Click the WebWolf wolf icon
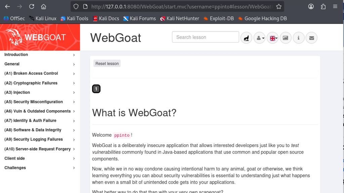 pos(246,38)
